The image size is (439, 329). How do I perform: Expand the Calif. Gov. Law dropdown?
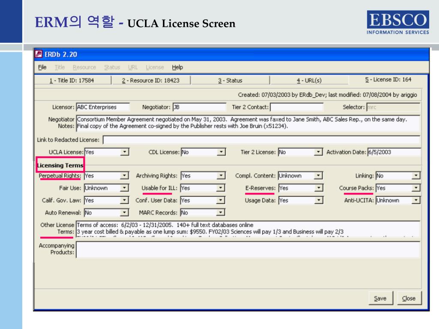click(125, 200)
